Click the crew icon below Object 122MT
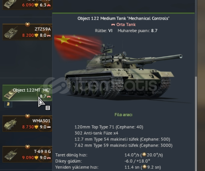The height and width of the screenshot is (171, 205). [8, 104]
